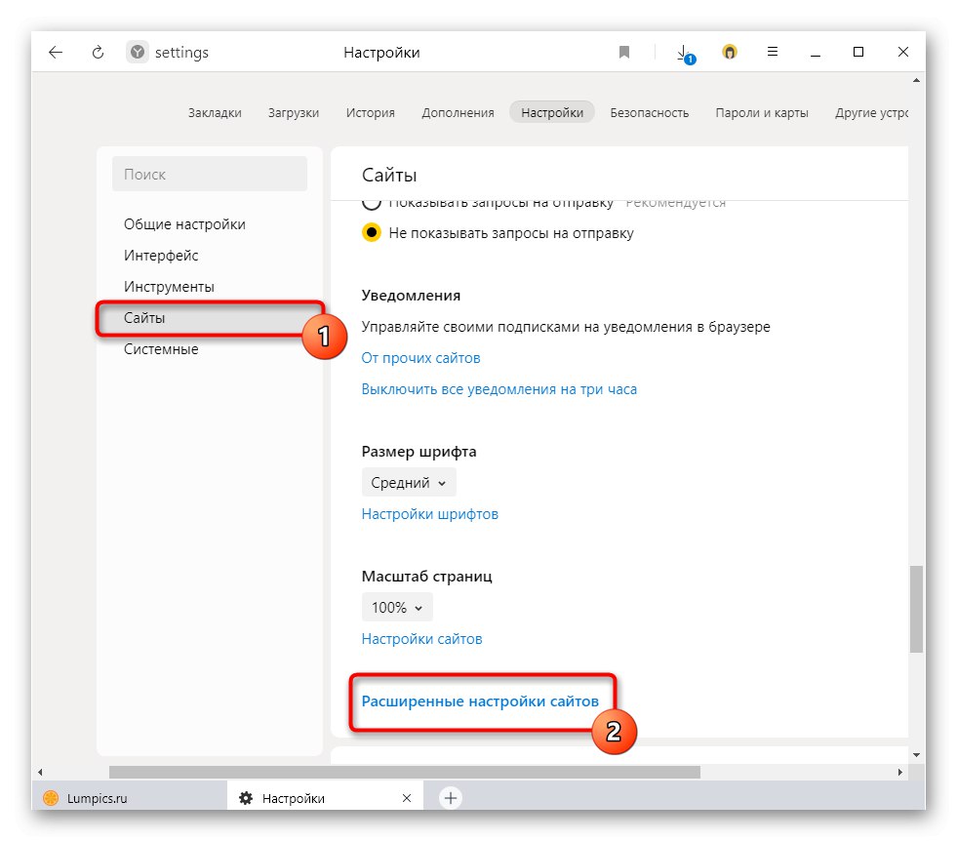Open the Загрузки tab

[294, 113]
